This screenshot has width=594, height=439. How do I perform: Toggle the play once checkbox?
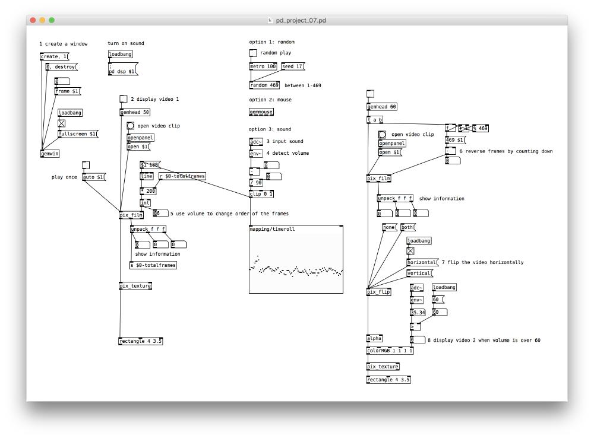coord(86,165)
